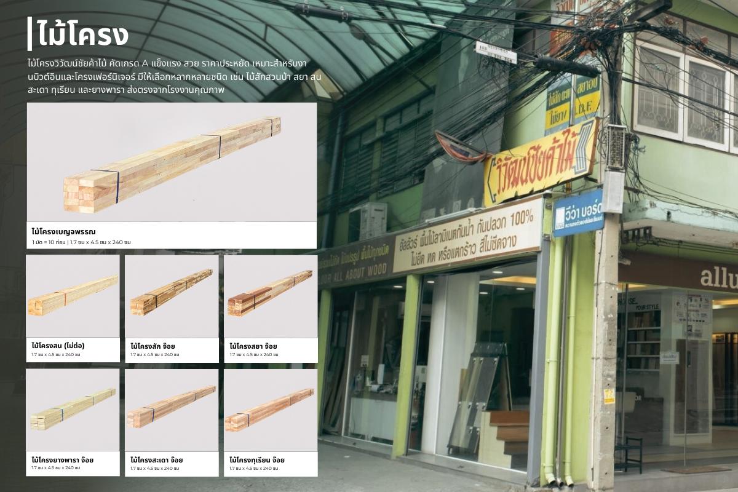738x492 pixels.
Task: Select the ไม้โครงยางพารา จ๊อย thumbnail image
Action: (73, 410)
